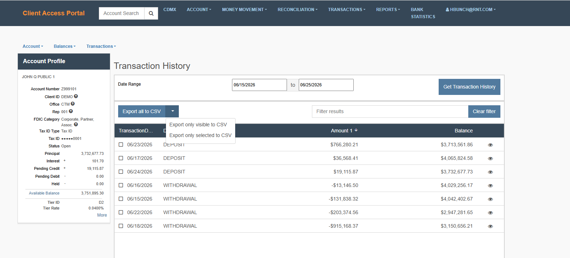Open the More link in Account Profile
Viewport: 570px width, 258px height.
tap(102, 215)
